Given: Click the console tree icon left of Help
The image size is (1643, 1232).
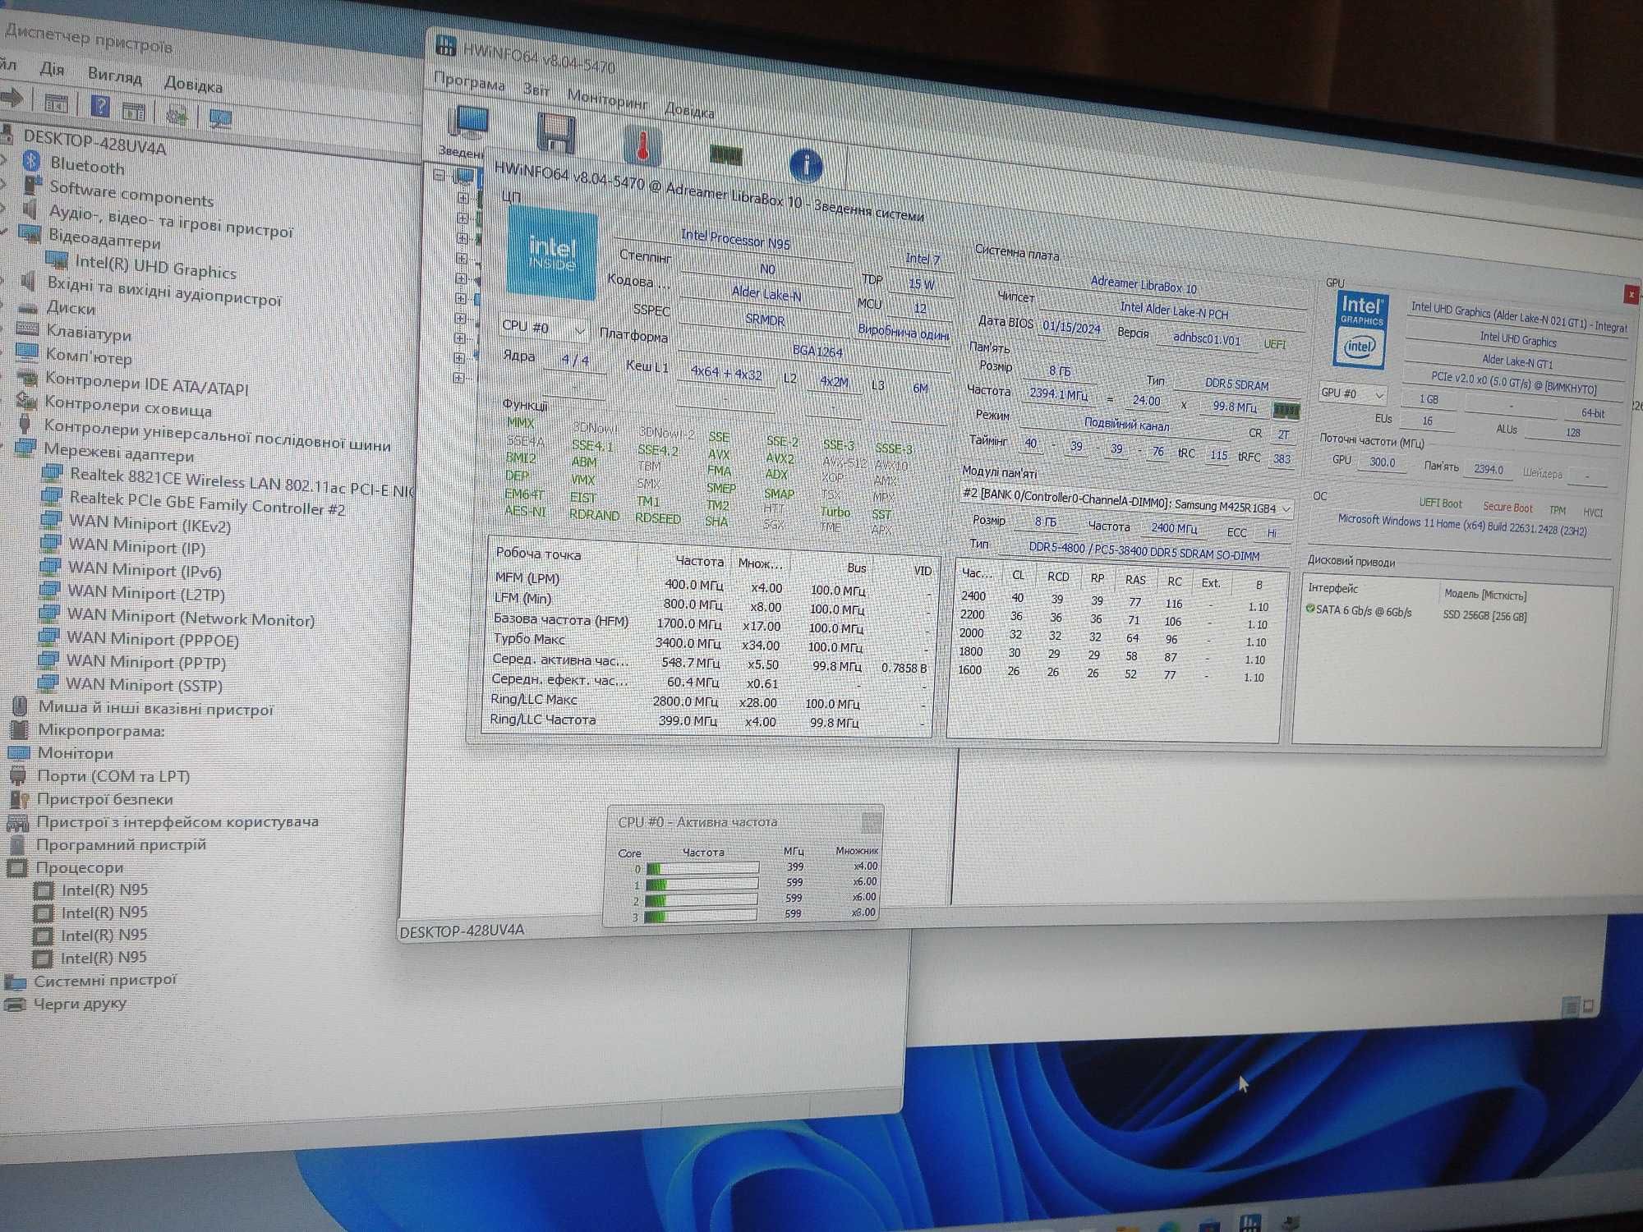Looking at the screenshot, I should coord(56,103).
